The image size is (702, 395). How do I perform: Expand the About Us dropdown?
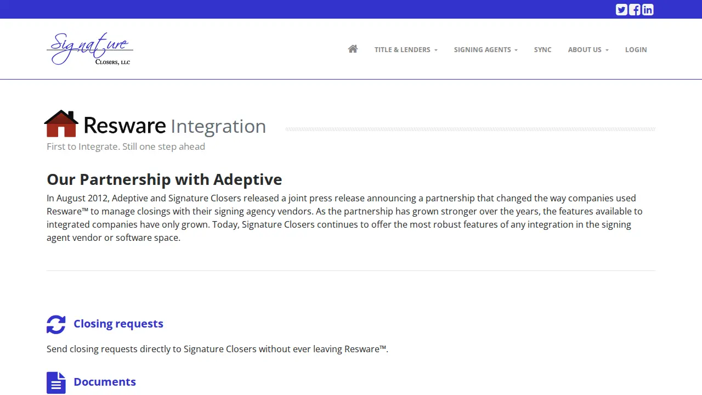pyautogui.click(x=588, y=49)
